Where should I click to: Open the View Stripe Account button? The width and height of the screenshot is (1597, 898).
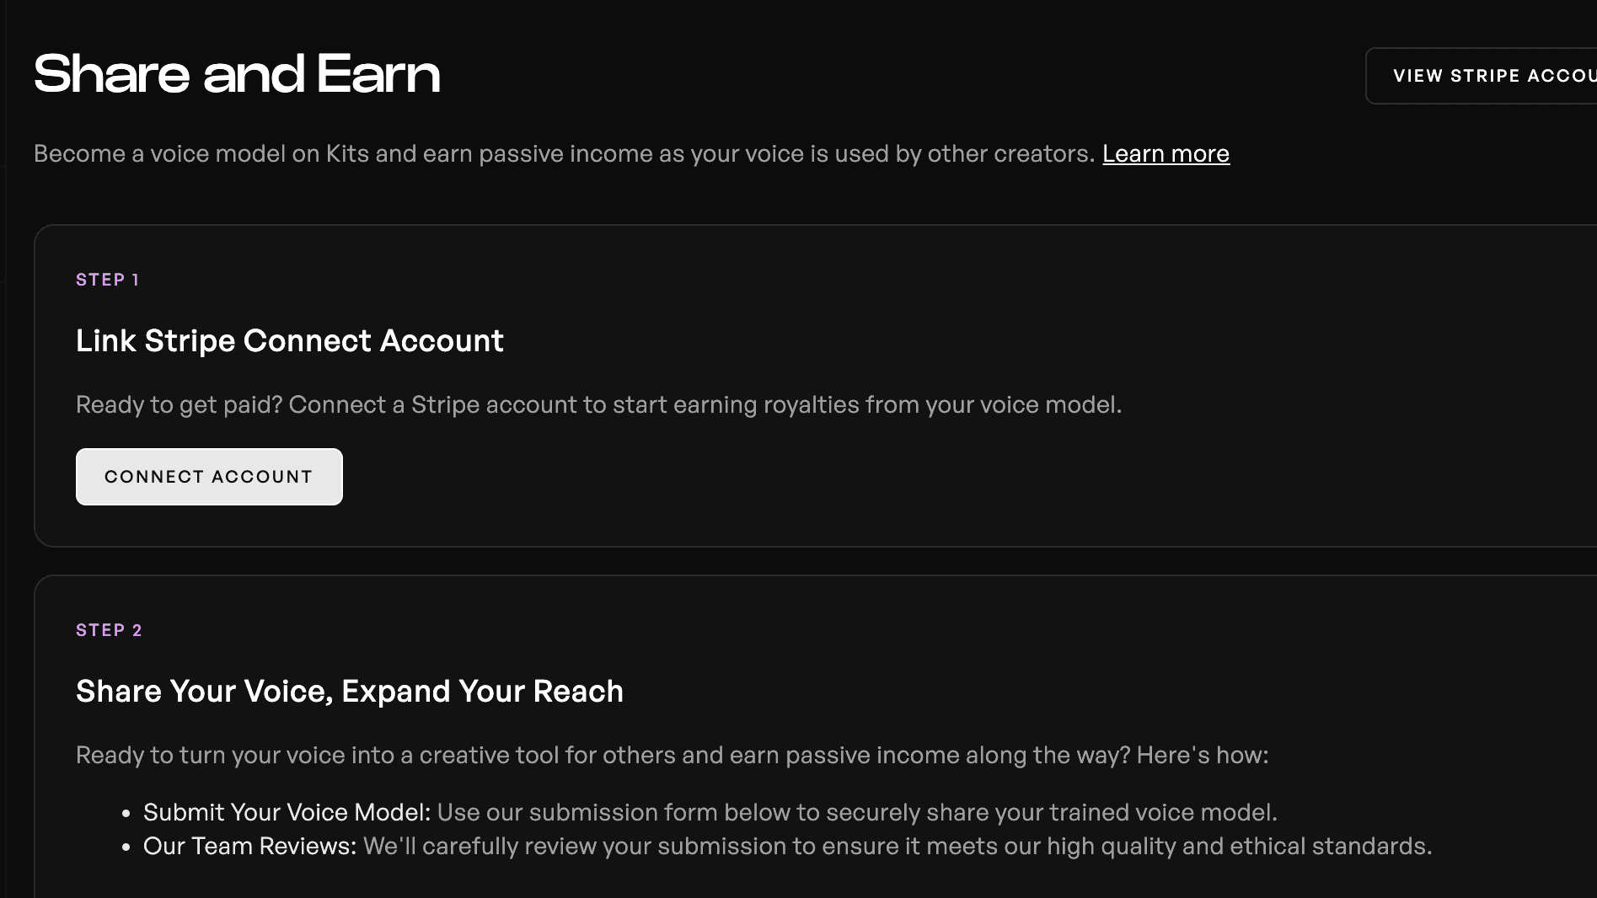[1482, 76]
